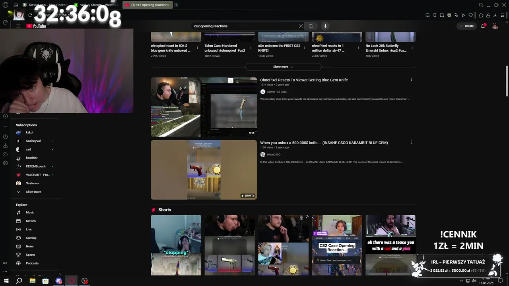Open the 'clapping' Shorts thumbnail

click(x=176, y=245)
